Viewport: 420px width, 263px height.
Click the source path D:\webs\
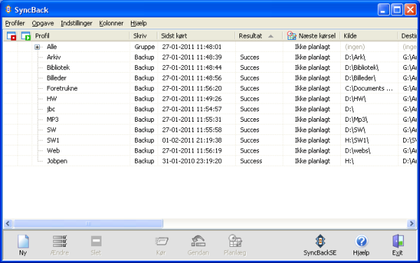point(358,150)
